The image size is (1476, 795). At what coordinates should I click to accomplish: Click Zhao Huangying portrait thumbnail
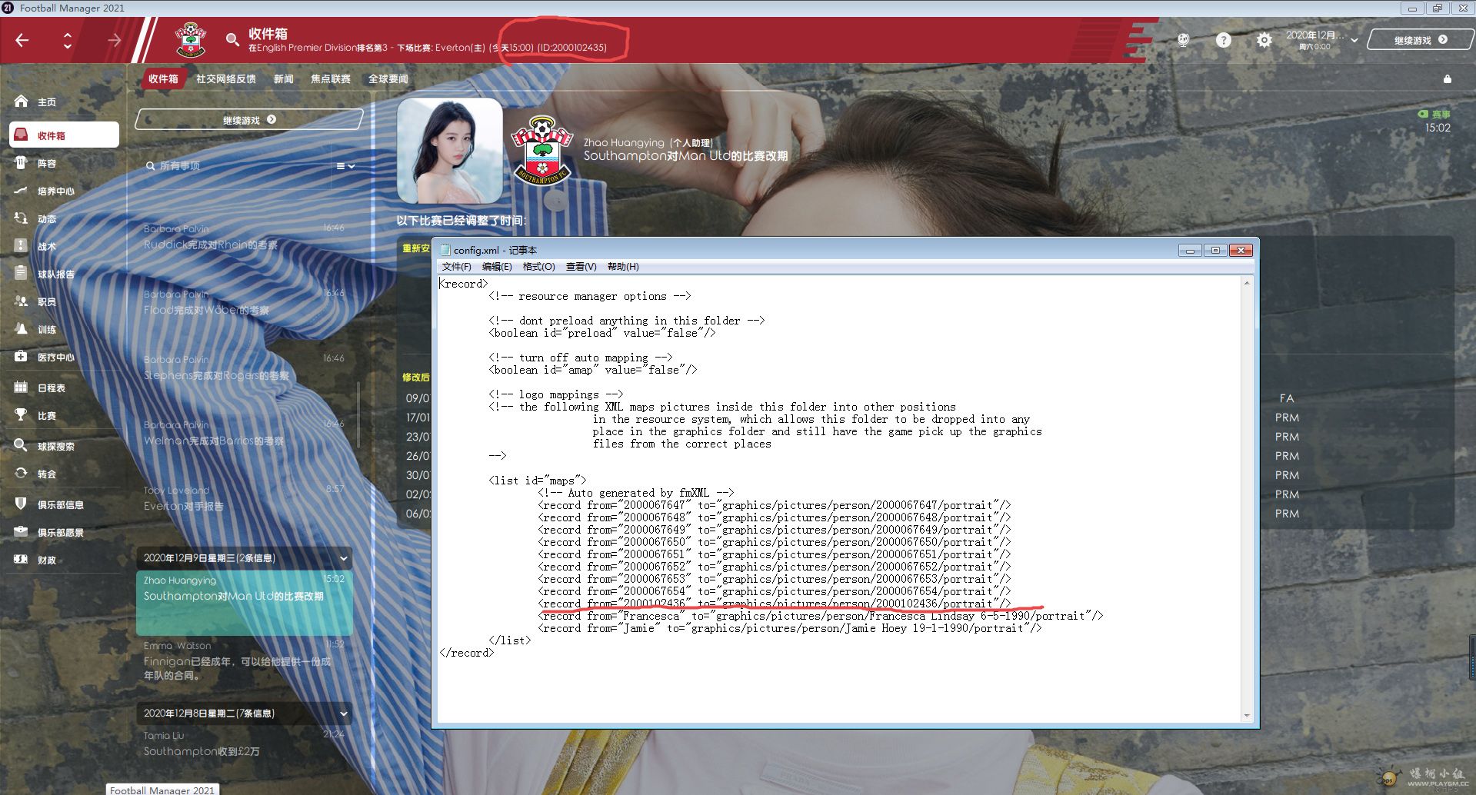(449, 151)
